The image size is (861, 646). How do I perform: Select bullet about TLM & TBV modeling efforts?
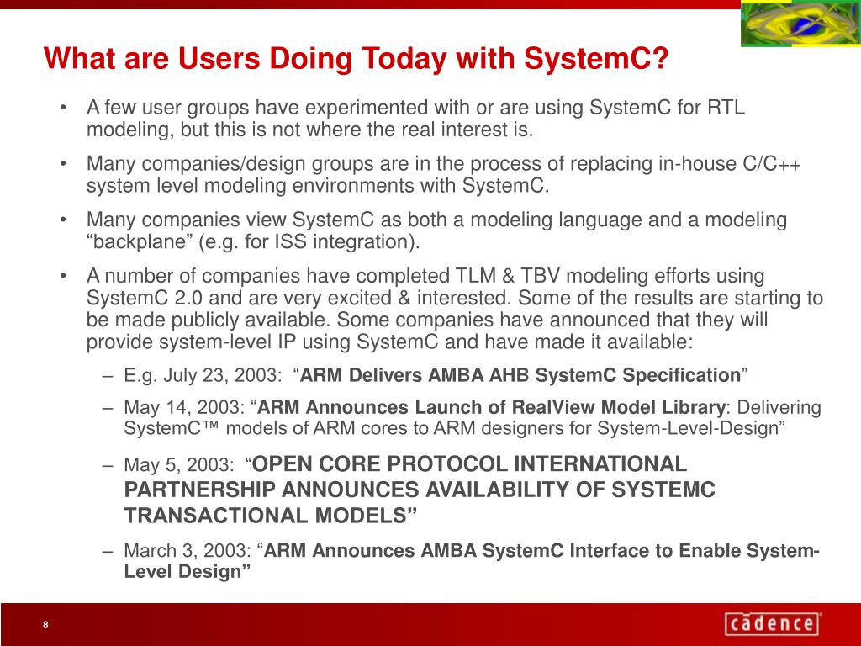coord(455,309)
